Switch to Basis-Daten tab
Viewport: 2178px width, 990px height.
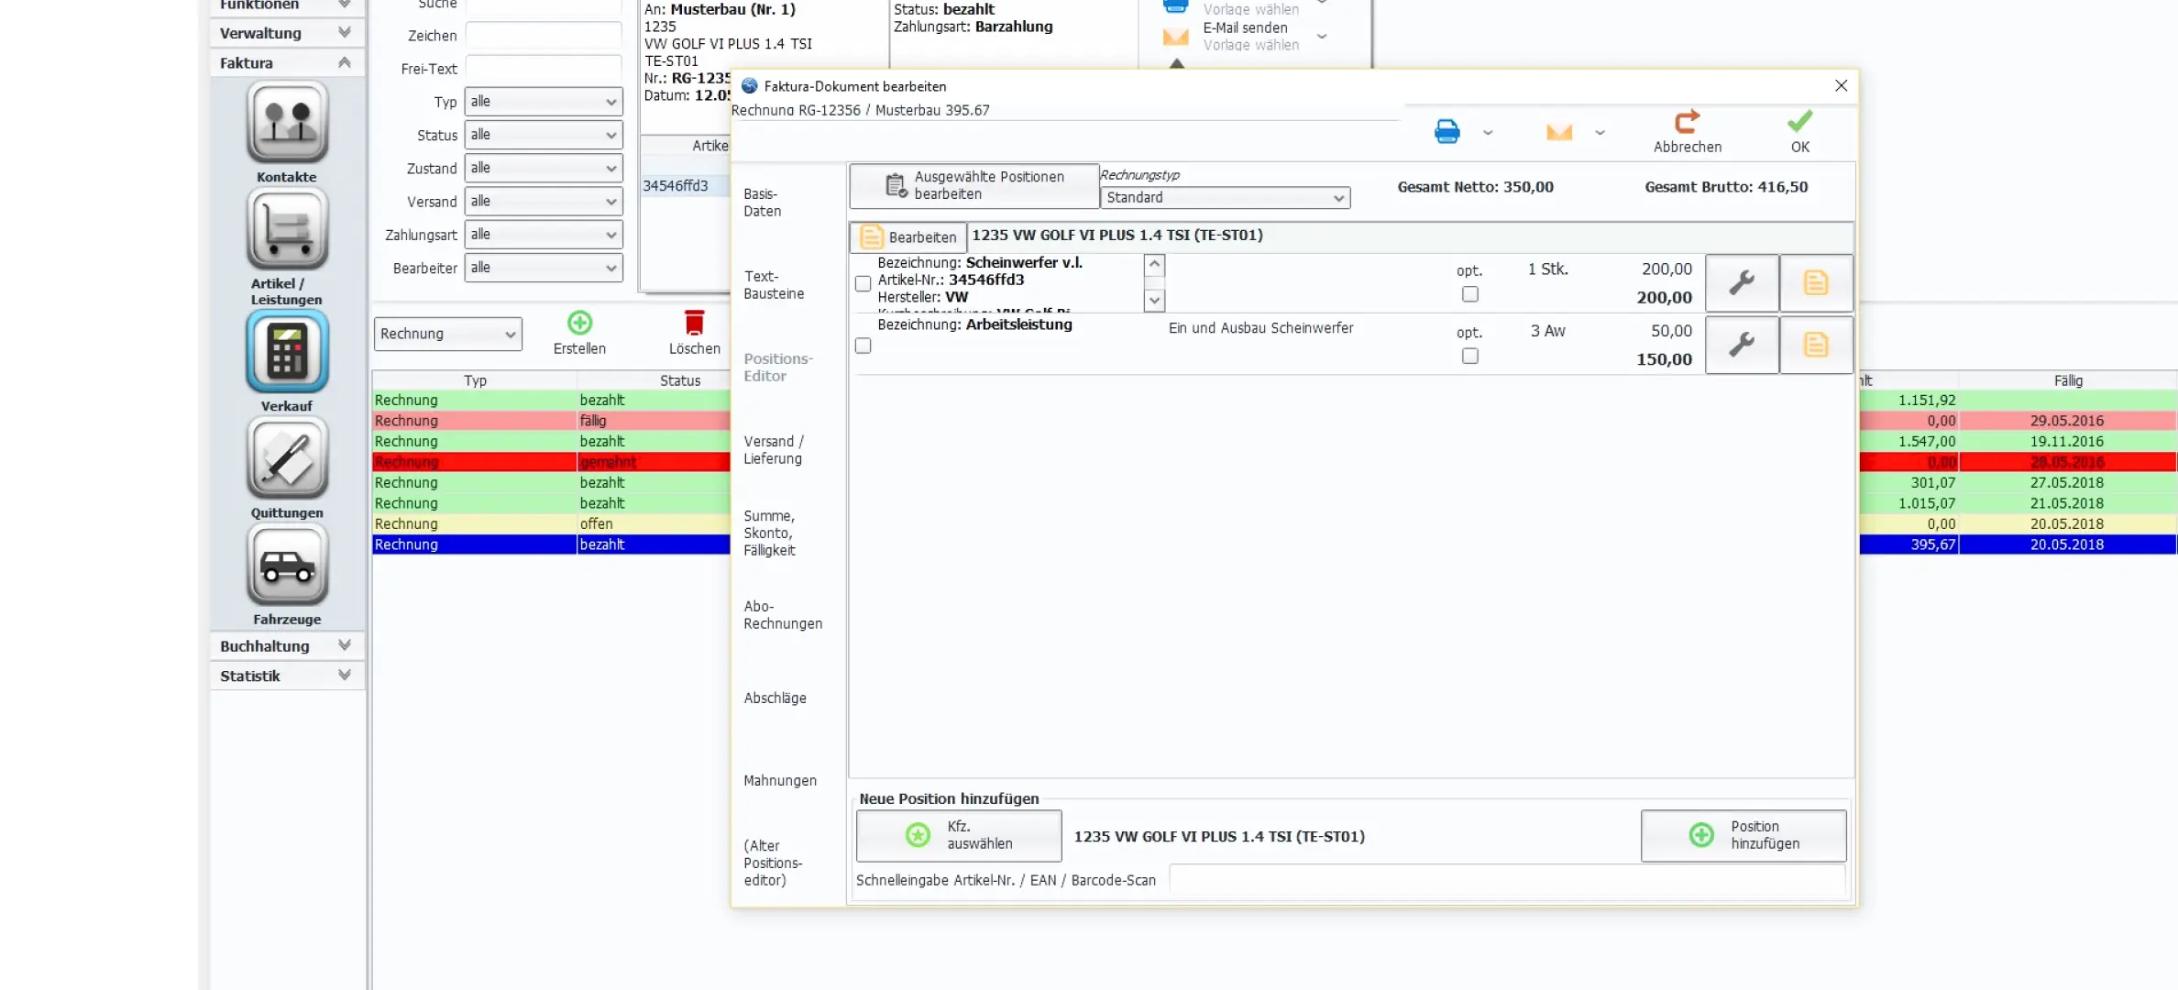762,203
